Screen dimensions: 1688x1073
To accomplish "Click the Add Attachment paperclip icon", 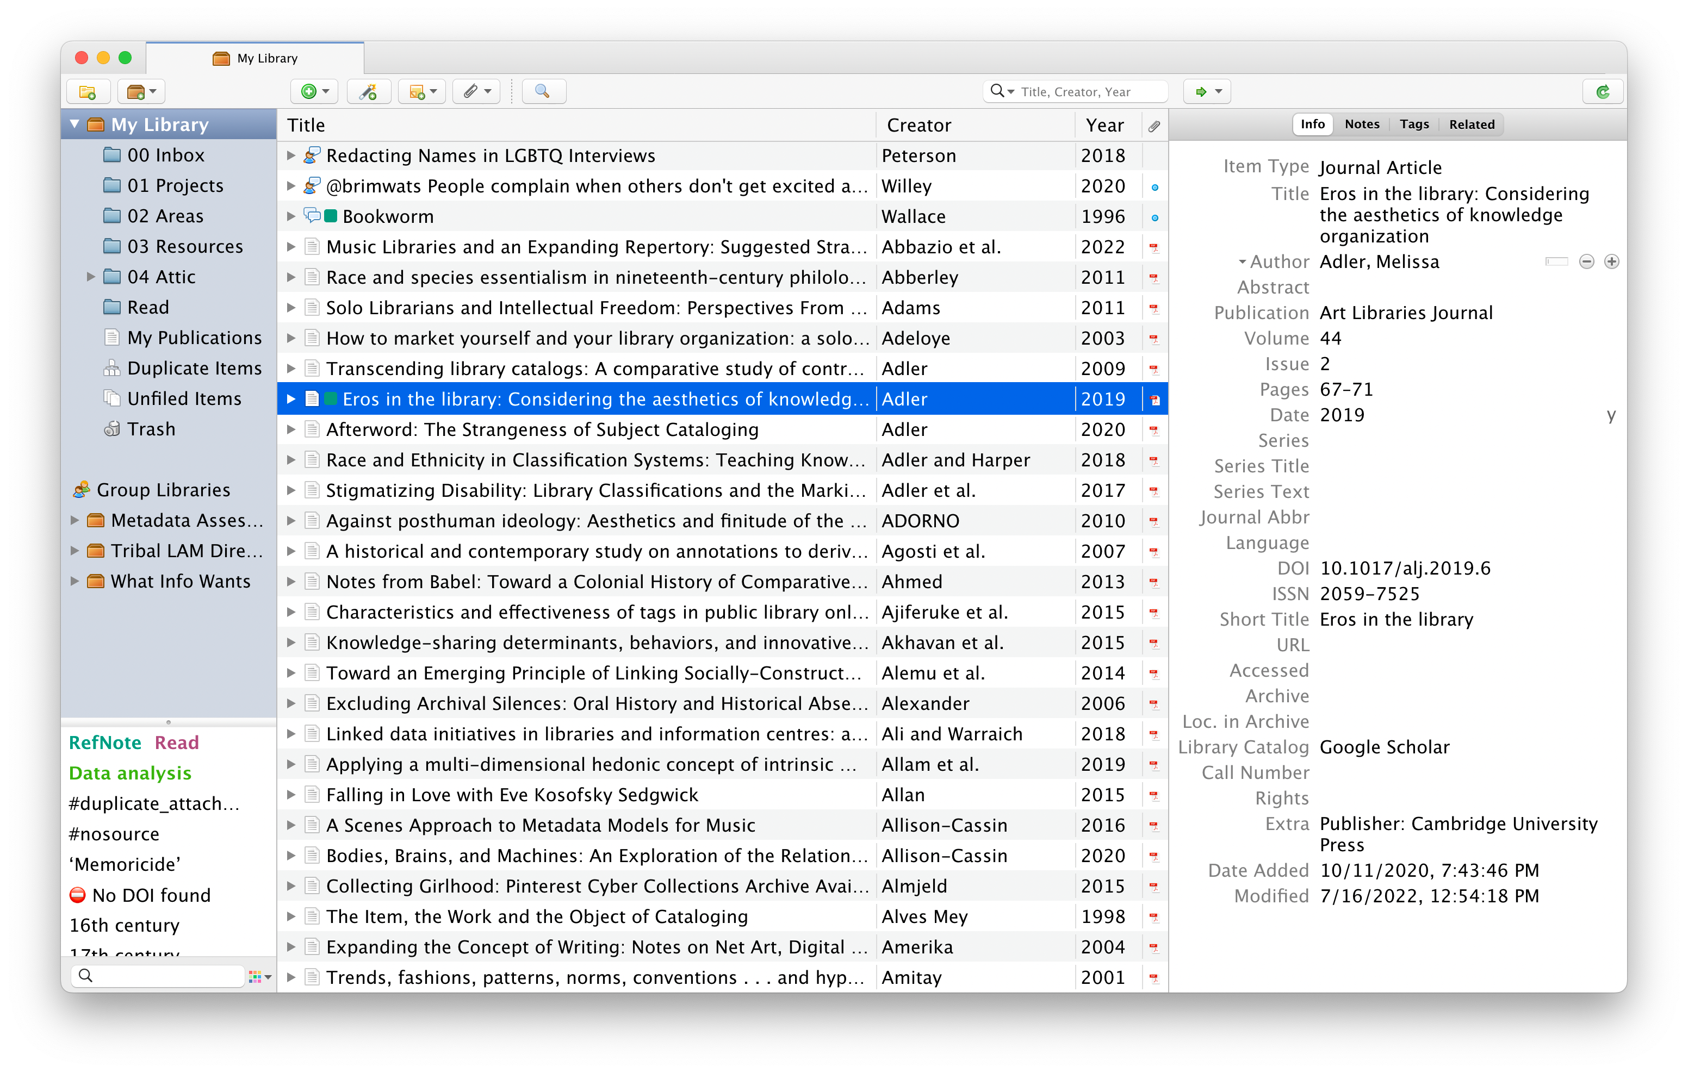I will pyautogui.click(x=471, y=92).
